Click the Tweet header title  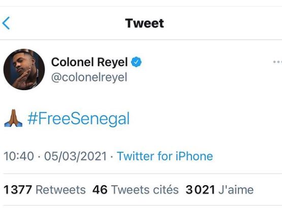(x=145, y=23)
